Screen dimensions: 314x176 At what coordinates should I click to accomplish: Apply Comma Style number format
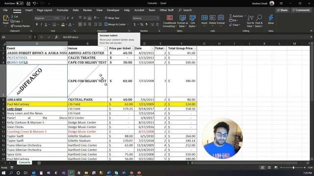(x=147, y=24)
